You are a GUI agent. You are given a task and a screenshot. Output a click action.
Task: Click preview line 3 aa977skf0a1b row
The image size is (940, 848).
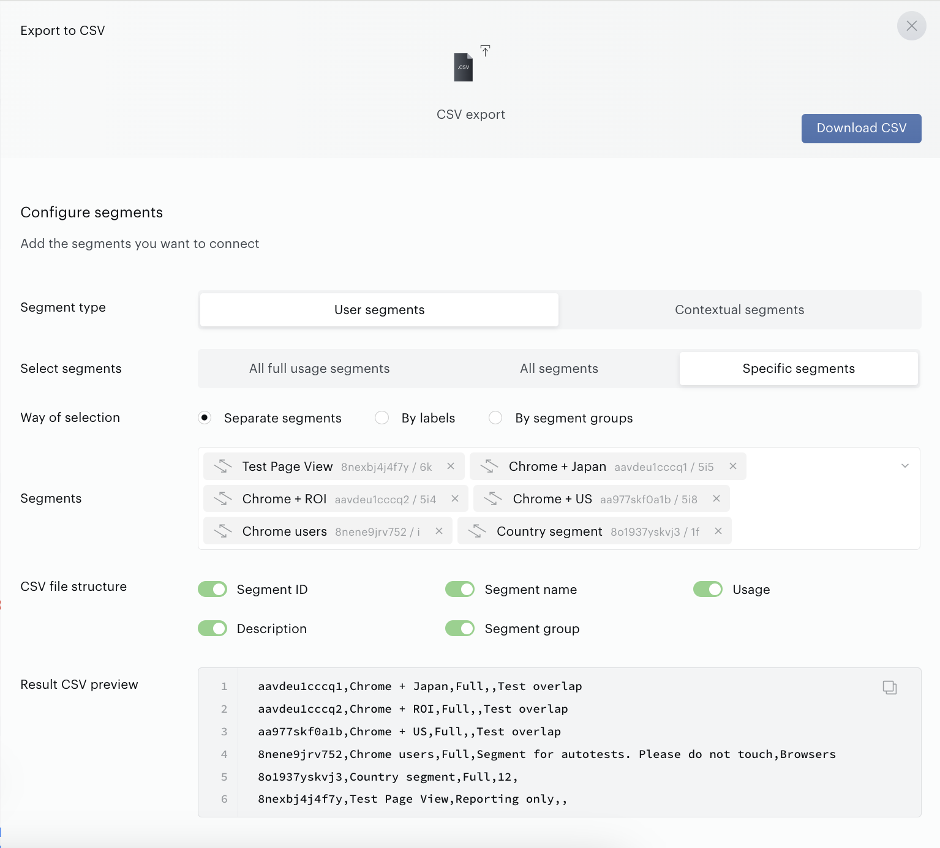pyautogui.click(x=409, y=732)
